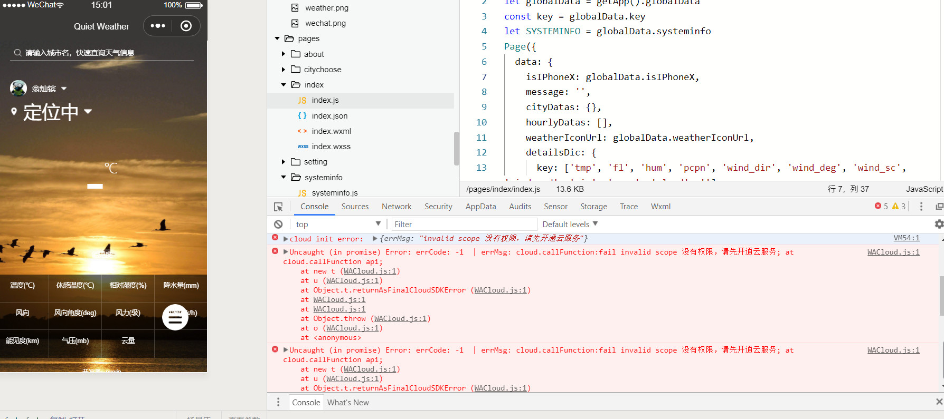Clear console with the ban icon
This screenshot has height=419, width=944.
tap(278, 224)
